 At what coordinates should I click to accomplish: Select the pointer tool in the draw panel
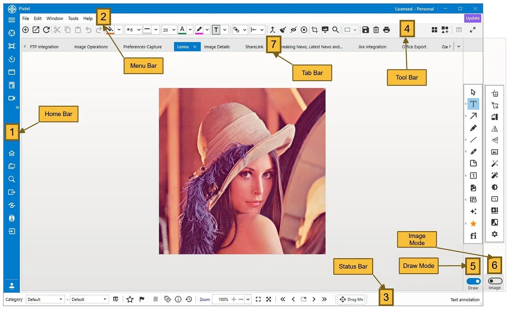pos(473,92)
